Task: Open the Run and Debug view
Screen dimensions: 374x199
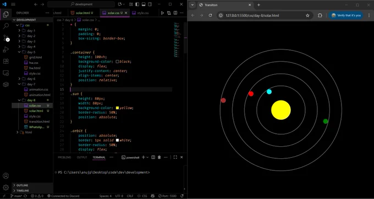Action: pos(6,49)
